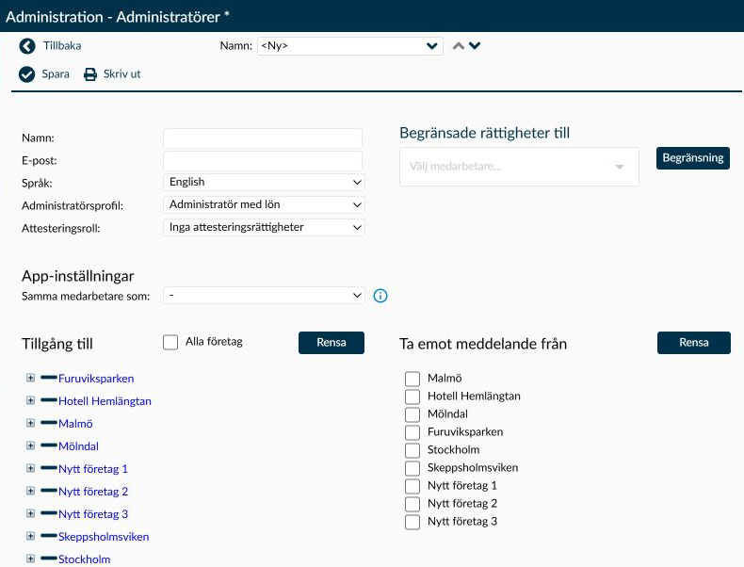This screenshot has height=567, width=744.
Task: Check Stockholm message checkbox
Action: pos(412,450)
